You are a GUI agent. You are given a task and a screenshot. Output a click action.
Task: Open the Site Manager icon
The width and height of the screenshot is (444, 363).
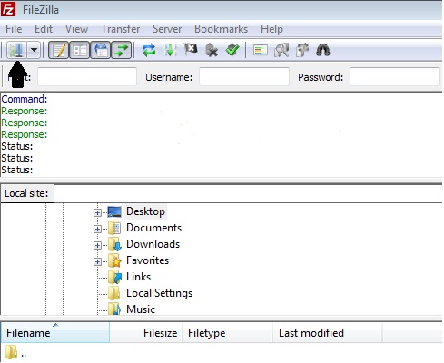point(16,50)
